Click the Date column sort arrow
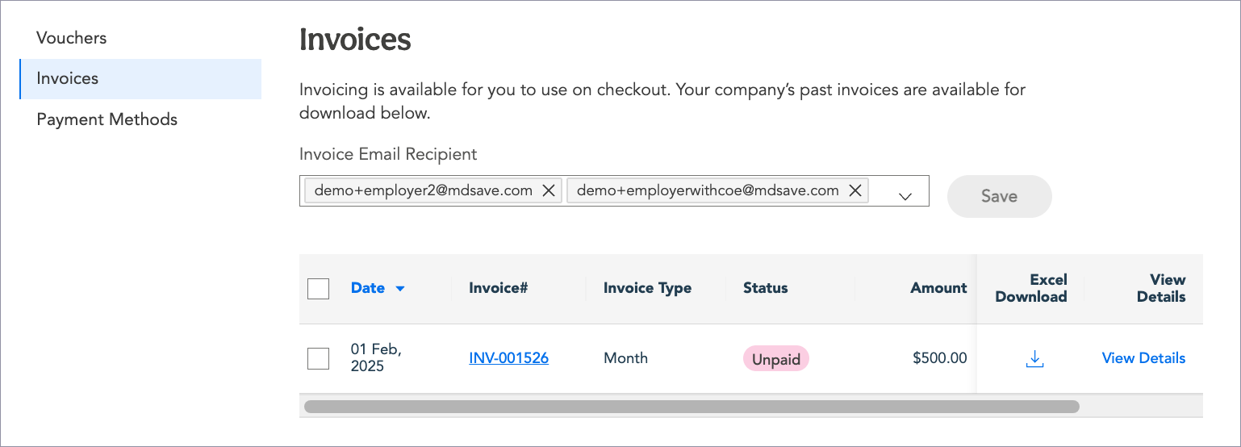The width and height of the screenshot is (1241, 447). (x=400, y=289)
